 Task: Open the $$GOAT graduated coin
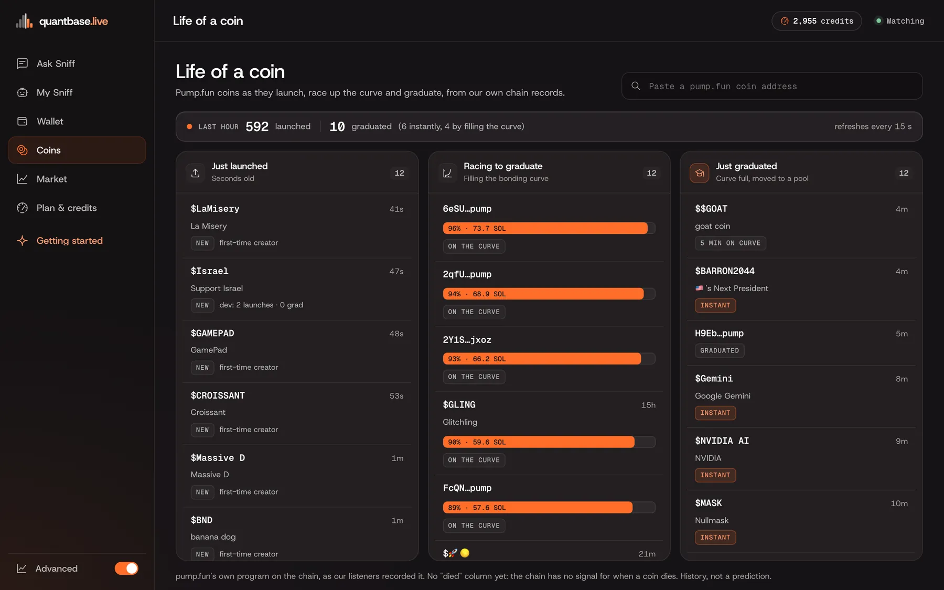tap(801, 226)
